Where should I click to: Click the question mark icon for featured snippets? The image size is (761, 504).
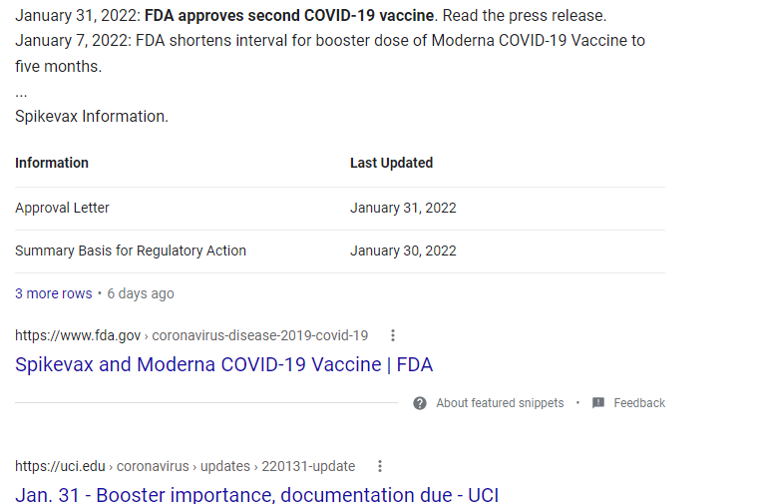pyautogui.click(x=420, y=403)
